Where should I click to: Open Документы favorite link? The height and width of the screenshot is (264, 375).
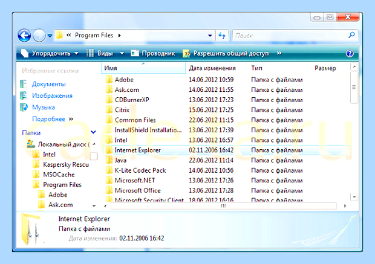(x=49, y=84)
